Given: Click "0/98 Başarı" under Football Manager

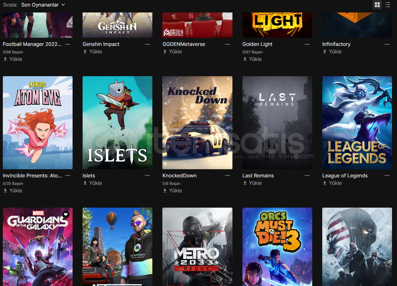Looking at the screenshot, I should coord(13,52).
